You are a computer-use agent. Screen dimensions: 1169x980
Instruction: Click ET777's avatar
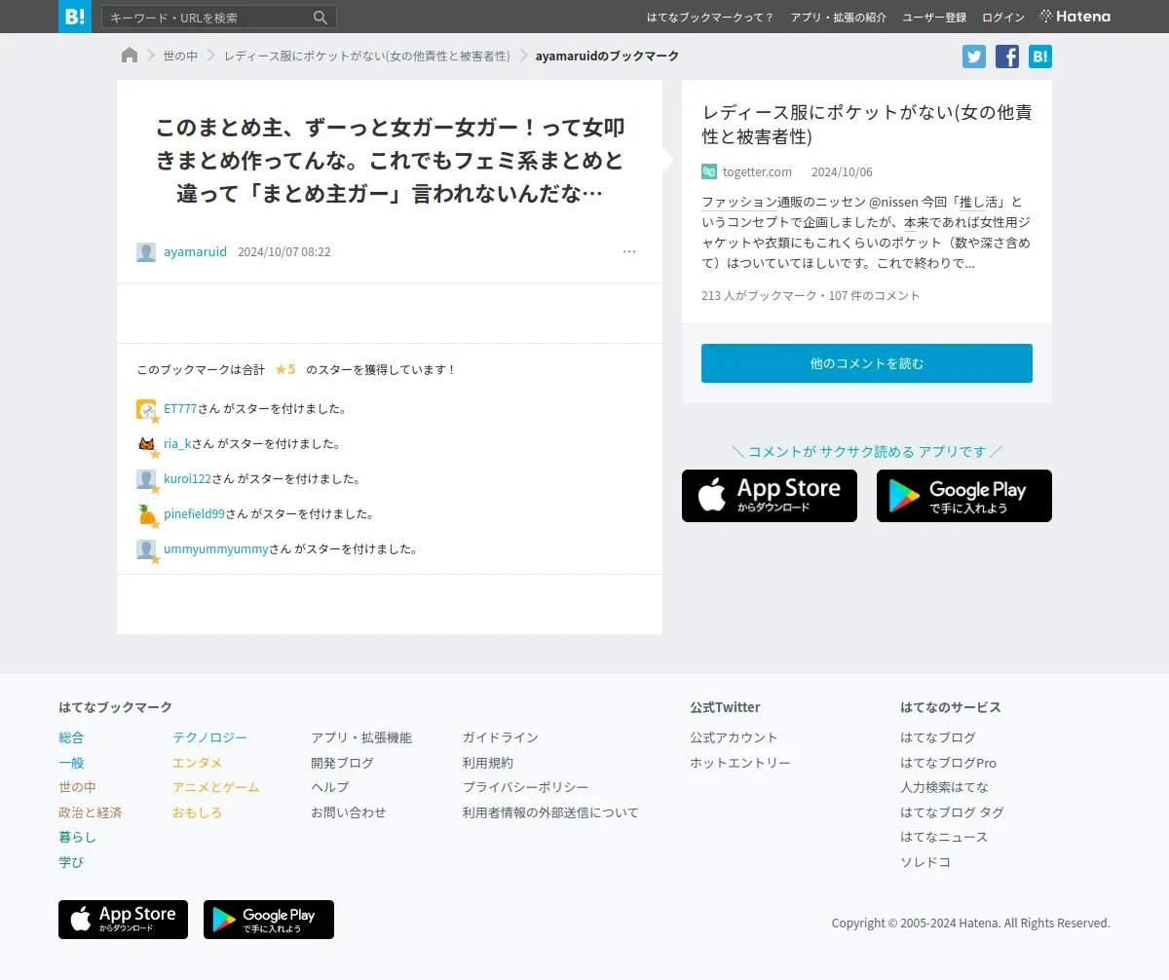coord(146,409)
